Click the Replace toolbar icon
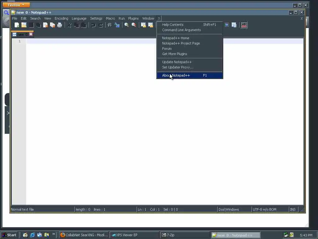This screenshot has width=318, height=239. [x=117, y=25]
